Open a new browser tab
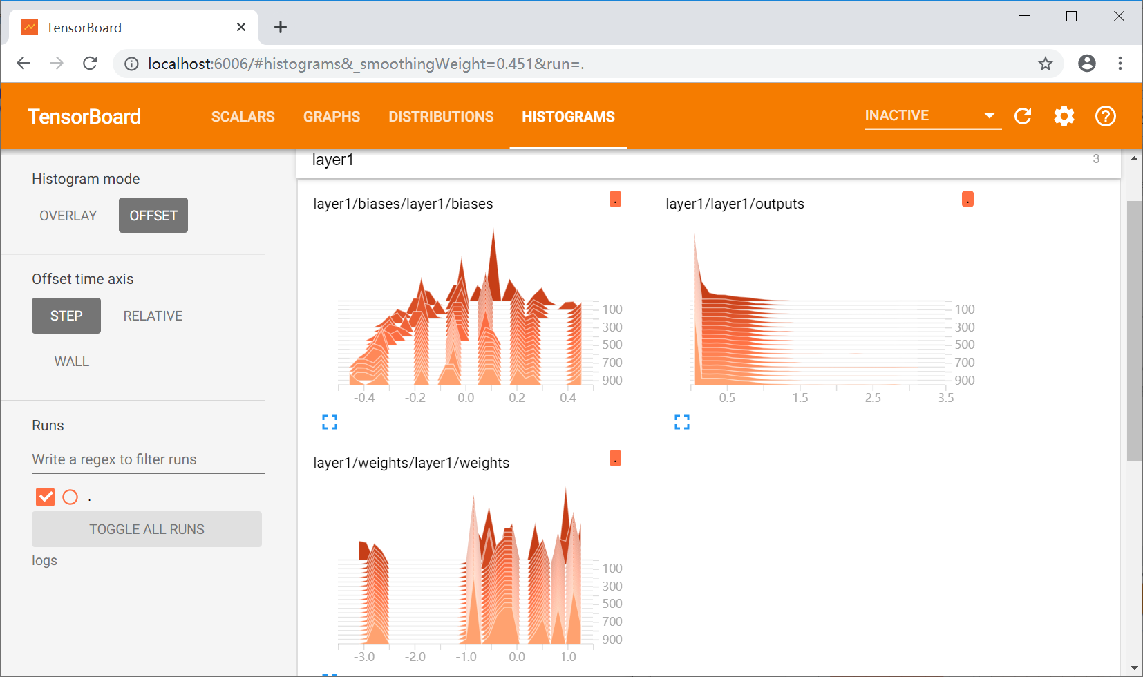1143x677 pixels. click(280, 27)
